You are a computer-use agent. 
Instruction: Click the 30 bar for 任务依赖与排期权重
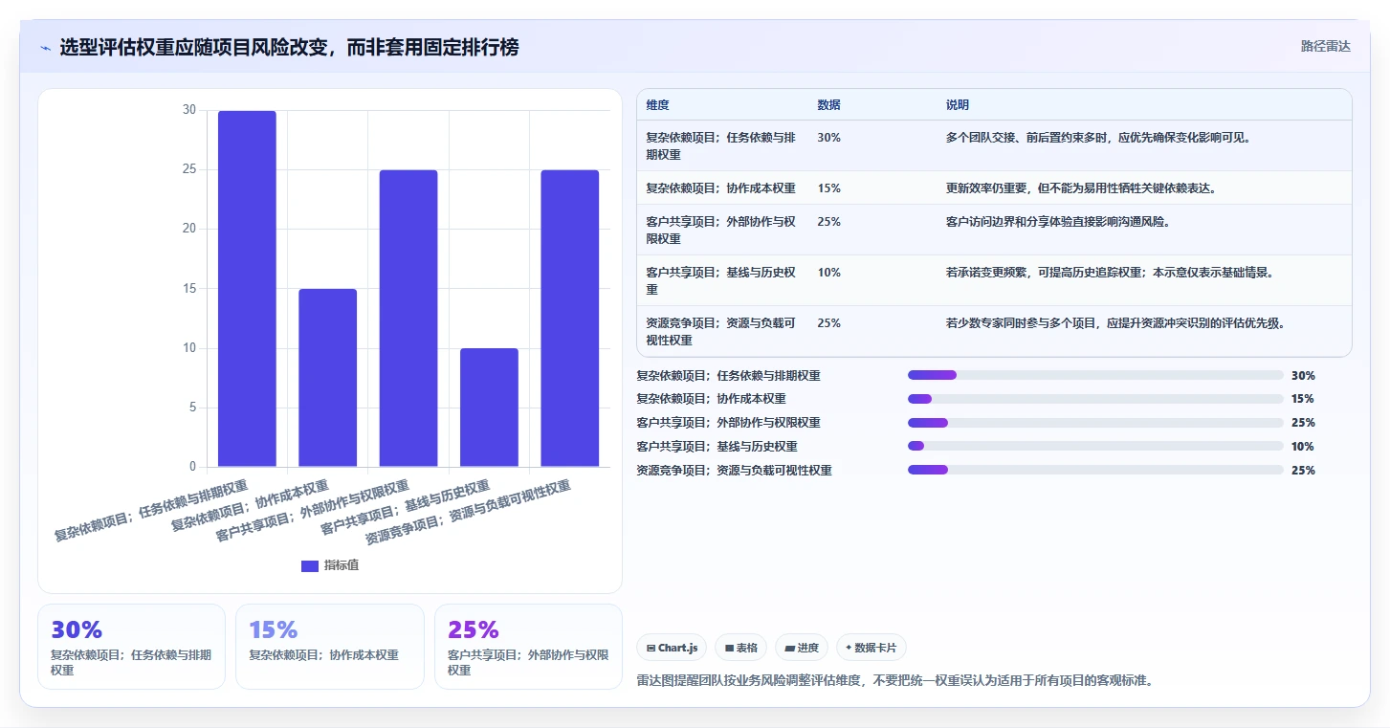click(247, 289)
